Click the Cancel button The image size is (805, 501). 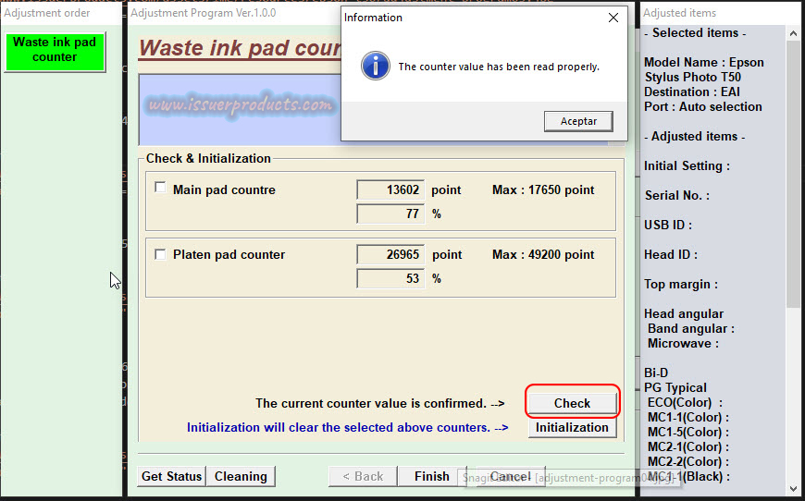[511, 476]
